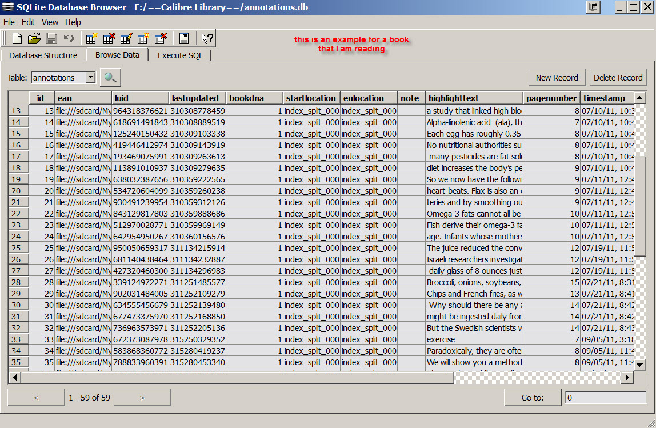Click the luid cell 964318376621
Screen dimensions: 656x428
140,111
